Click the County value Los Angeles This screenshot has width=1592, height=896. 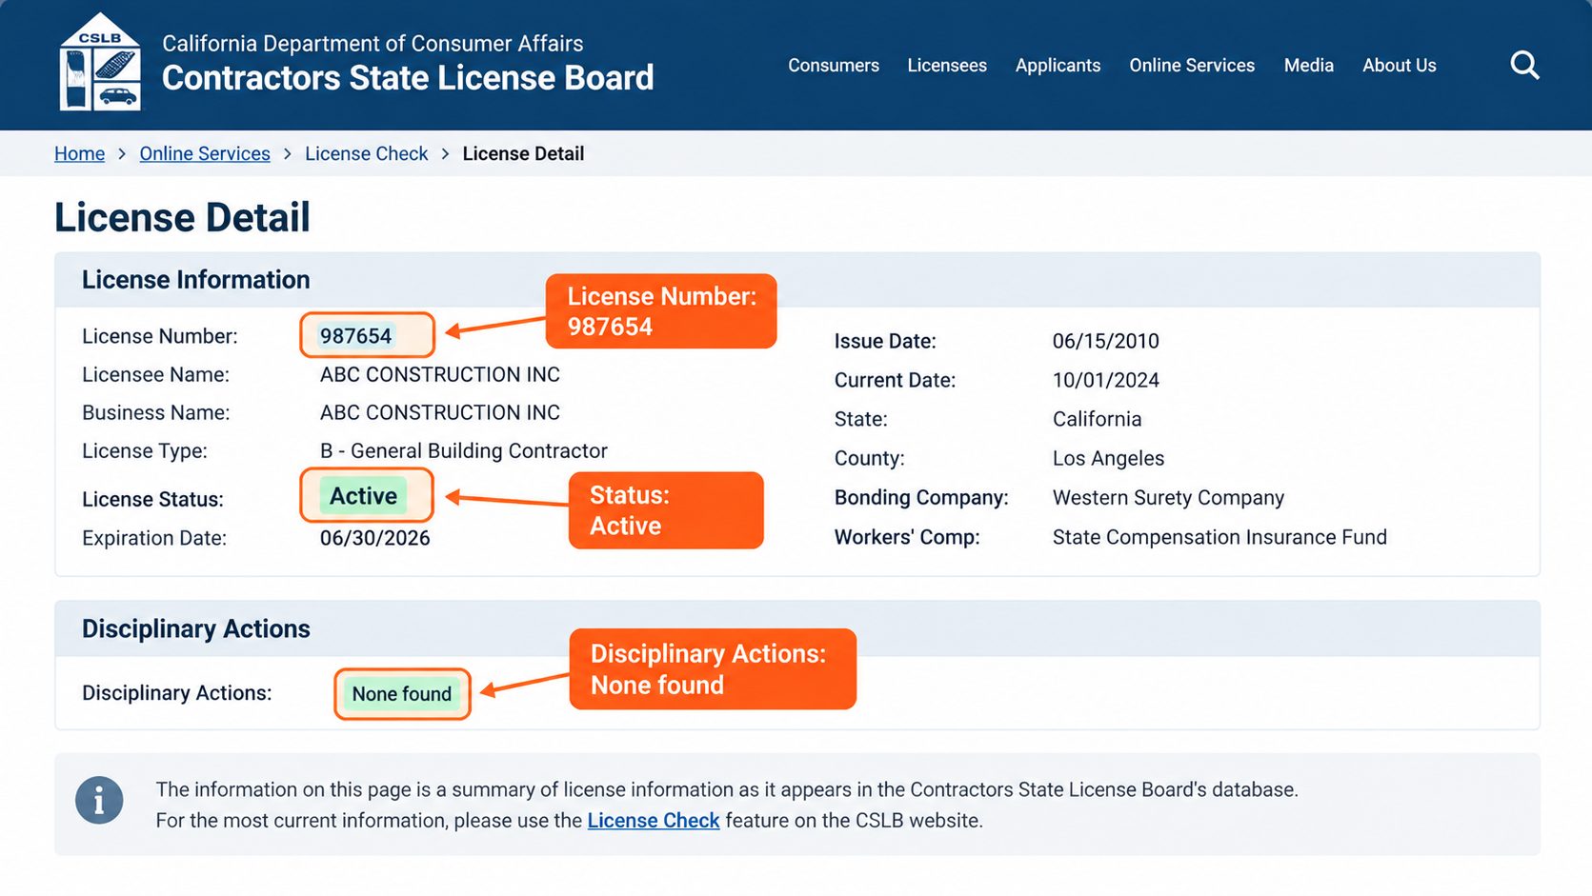tap(1109, 458)
